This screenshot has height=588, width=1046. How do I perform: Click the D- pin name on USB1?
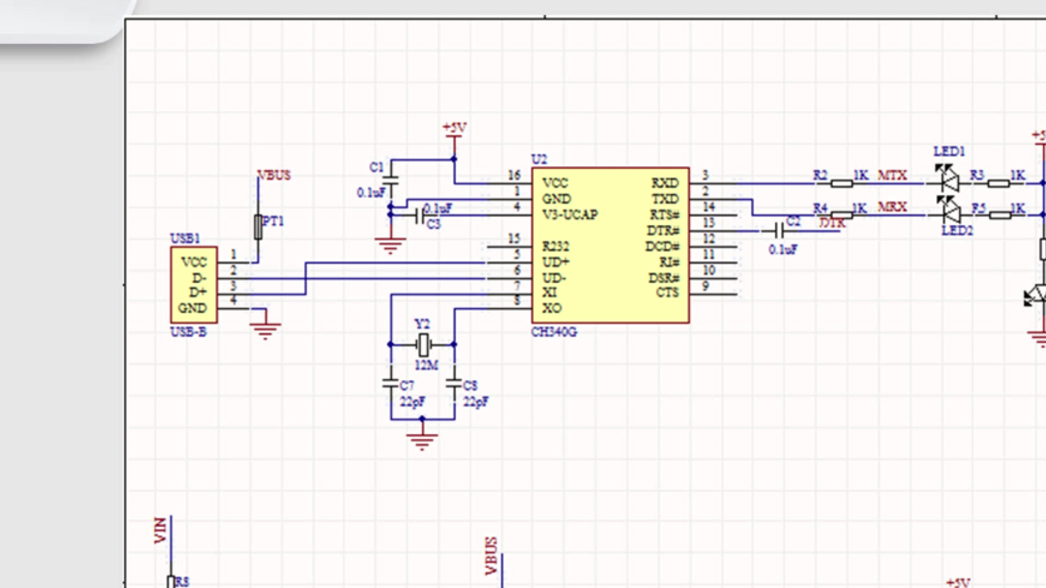[199, 278]
